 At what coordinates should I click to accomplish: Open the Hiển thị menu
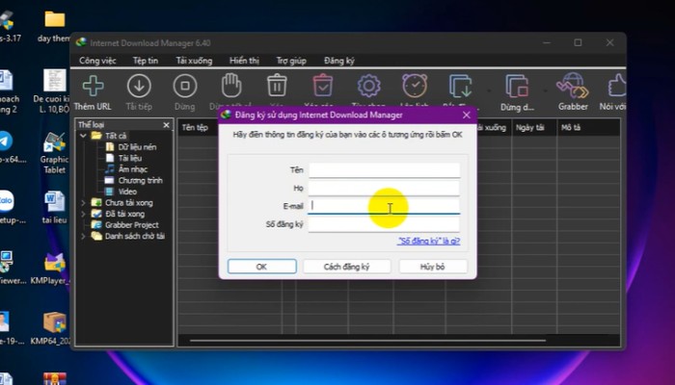pyautogui.click(x=244, y=61)
